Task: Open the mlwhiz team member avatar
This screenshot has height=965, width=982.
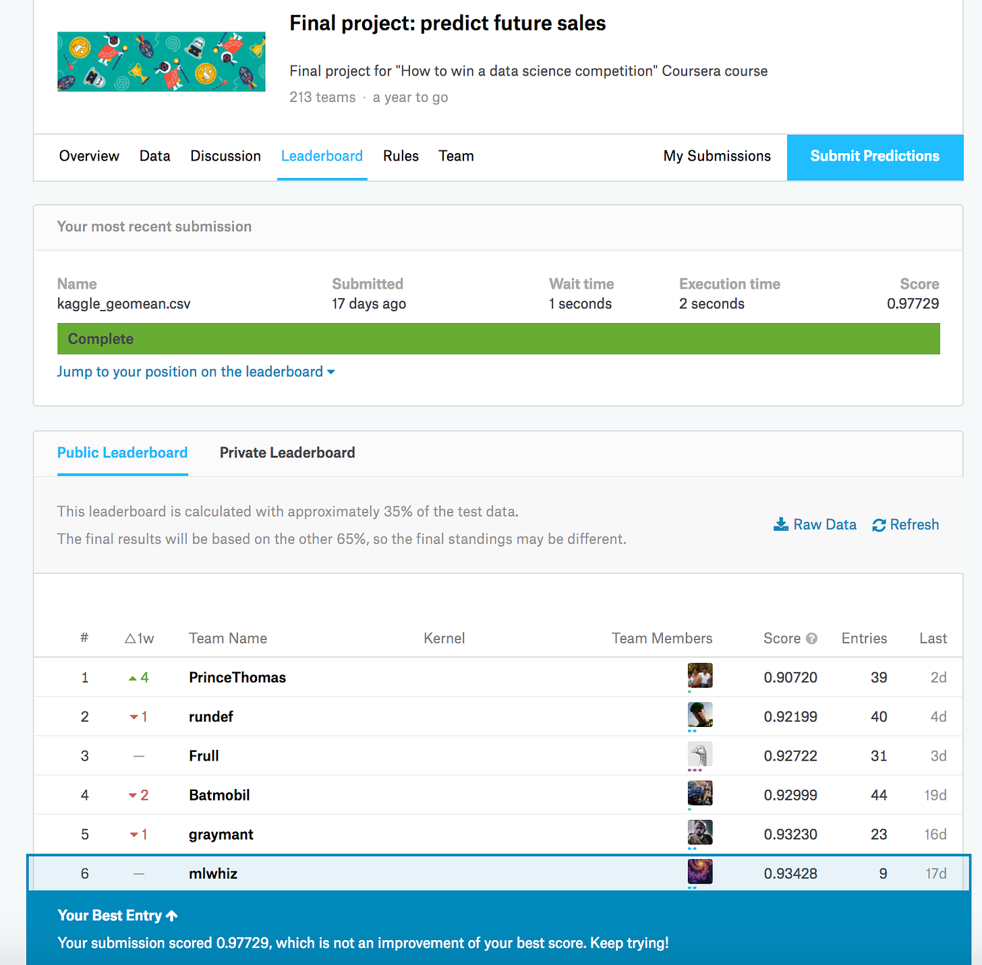Action: coord(700,871)
